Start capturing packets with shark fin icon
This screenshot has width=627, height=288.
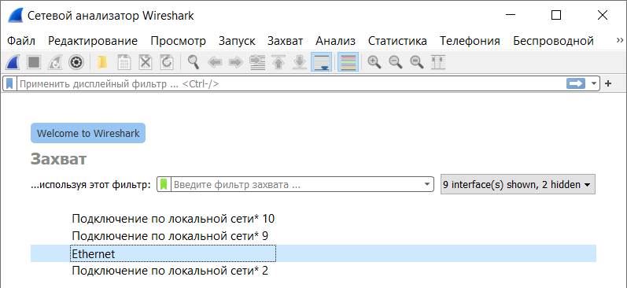[13, 62]
